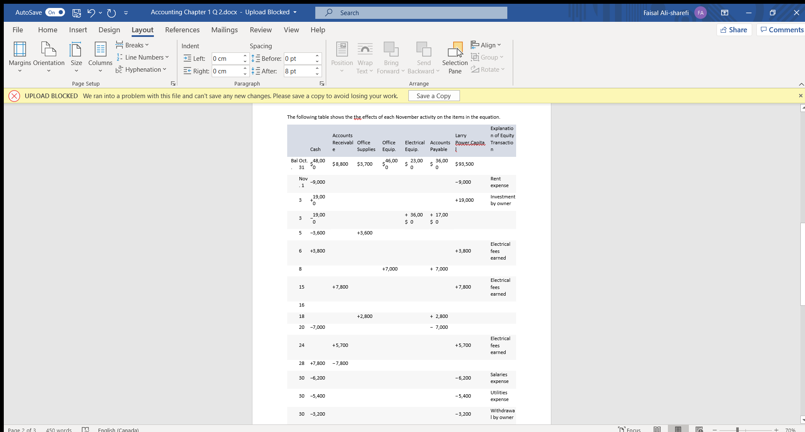This screenshot has height=432, width=805.
Task: Expand the Align options
Action: (x=486, y=45)
